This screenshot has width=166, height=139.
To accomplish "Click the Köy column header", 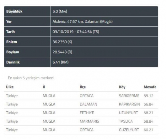I will point(122,87).
